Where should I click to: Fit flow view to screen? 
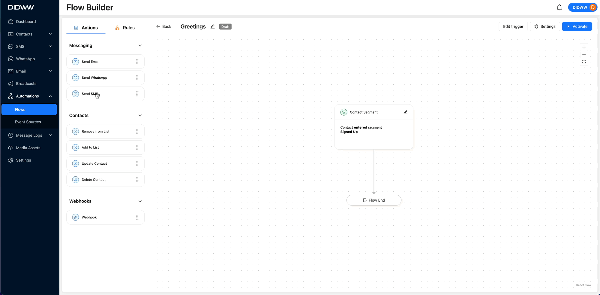[584, 62]
